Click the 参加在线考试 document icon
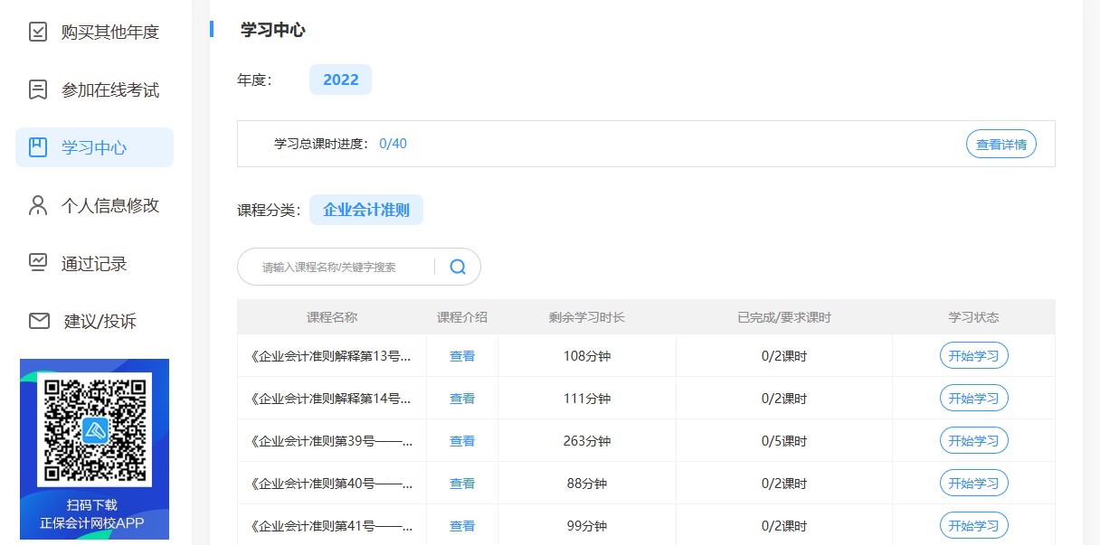The height and width of the screenshot is (545, 1100). [x=37, y=89]
